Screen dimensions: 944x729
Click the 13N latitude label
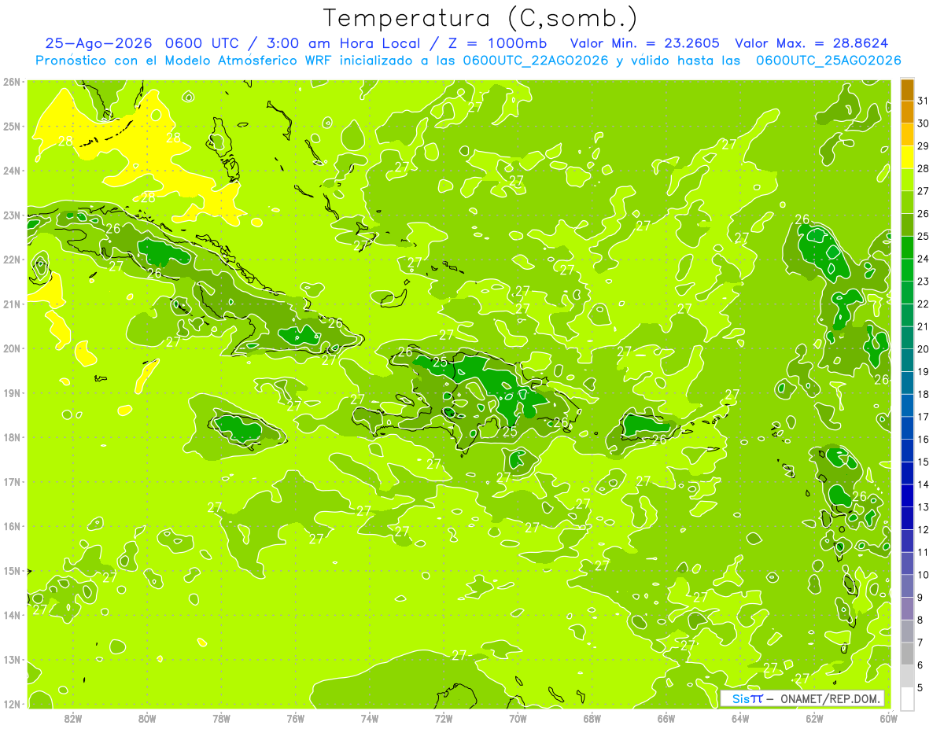[x=11, y=660]
